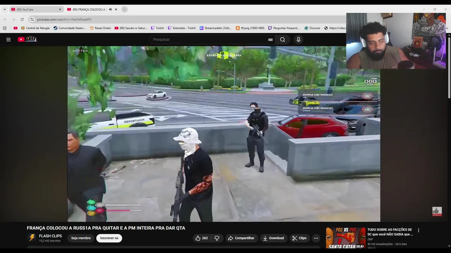Go to YouTube home via logo

tap(27, 39)
